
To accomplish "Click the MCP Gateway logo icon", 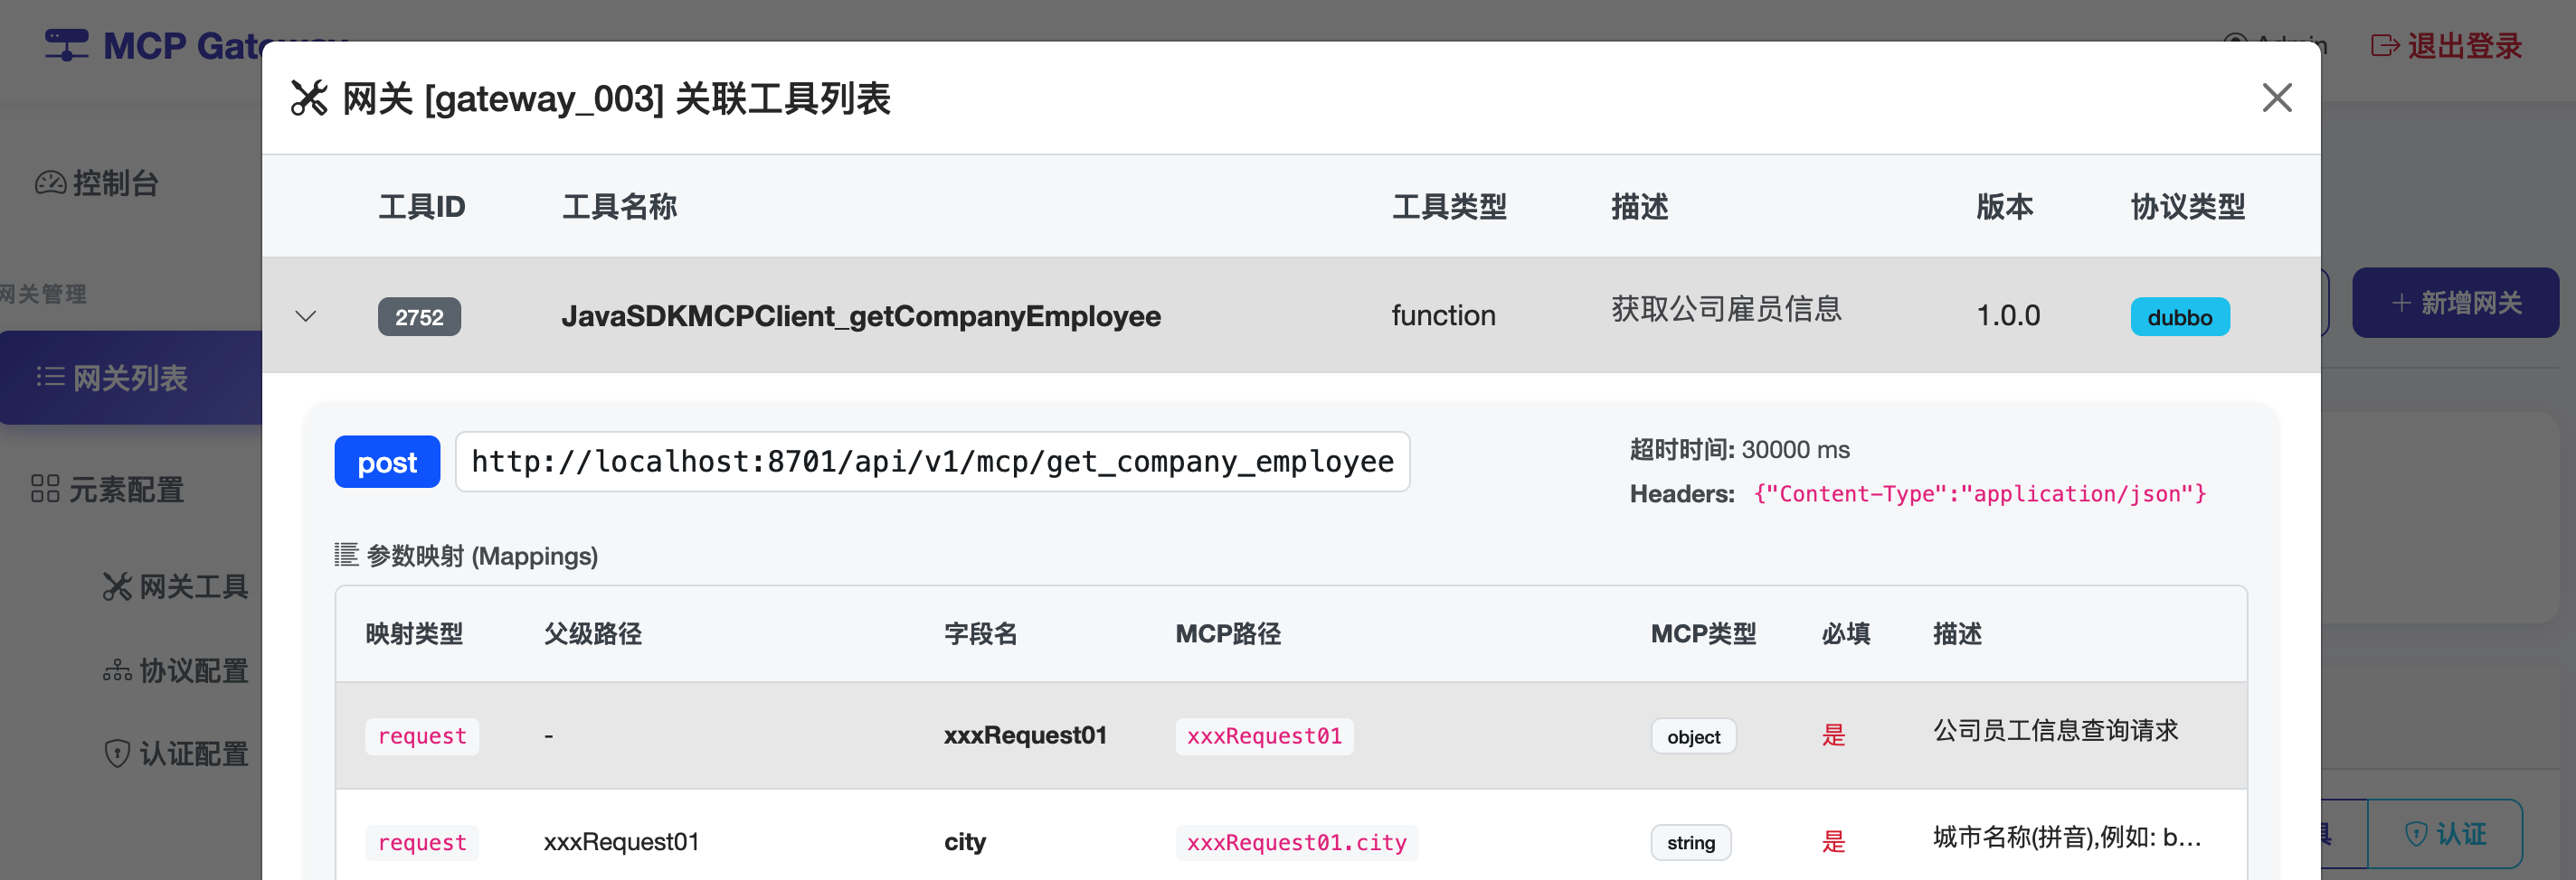I will coord(66,45).
